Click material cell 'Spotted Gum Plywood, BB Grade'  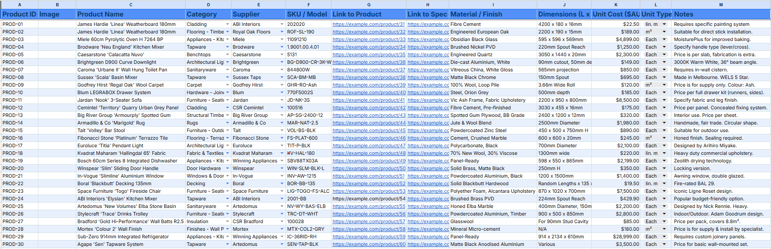pyautogui.click(x=493, y=116)
